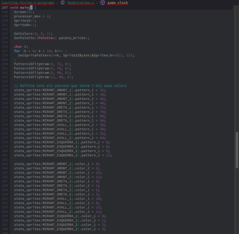239x234 pixels.
Task: Click the breadcrumb chevron after learning-fusion-c-programs
Action: coord(57,3)
